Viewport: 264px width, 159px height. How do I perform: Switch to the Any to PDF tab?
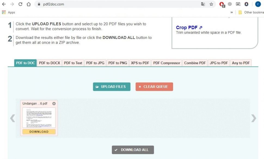[x=241, y=63]
